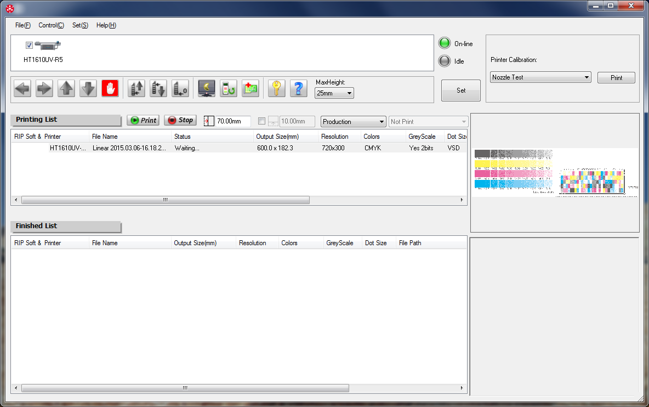Screen dimensions: 649x407
Task: Click the VSD dot size cell
Action: (x=454, y=148)
